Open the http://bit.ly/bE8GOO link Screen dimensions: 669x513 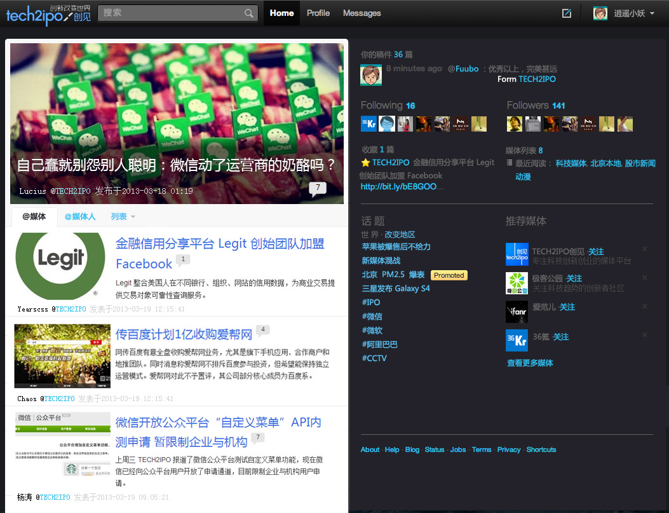(x=398, y=186)
